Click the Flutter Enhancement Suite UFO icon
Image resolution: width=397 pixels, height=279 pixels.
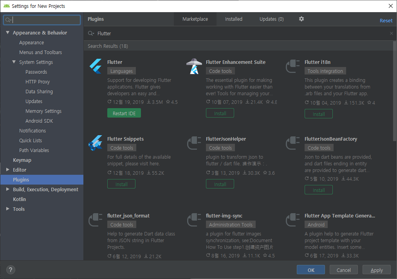pos(194,66)
